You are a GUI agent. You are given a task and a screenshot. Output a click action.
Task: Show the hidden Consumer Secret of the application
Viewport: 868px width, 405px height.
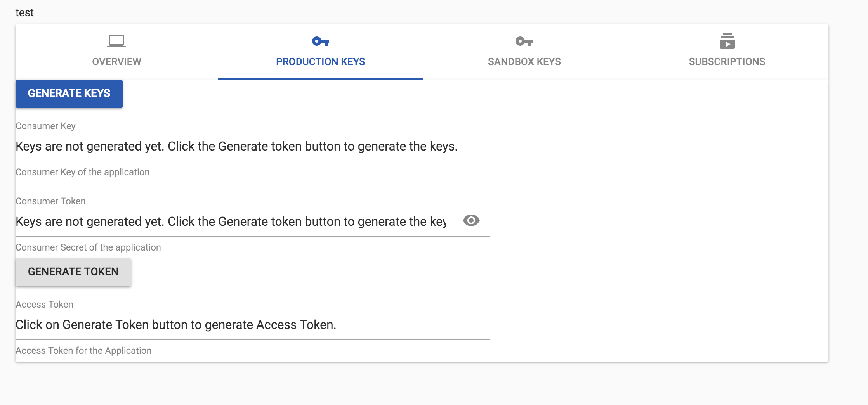pos(471,221)
